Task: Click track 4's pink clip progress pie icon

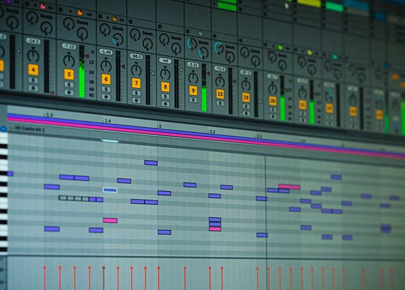Action: (43, 6)
